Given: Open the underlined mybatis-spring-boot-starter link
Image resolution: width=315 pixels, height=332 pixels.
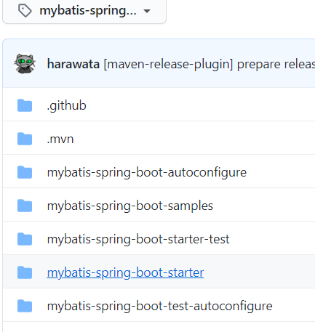Looking at the screenshot, I should (x=125, y=273).
